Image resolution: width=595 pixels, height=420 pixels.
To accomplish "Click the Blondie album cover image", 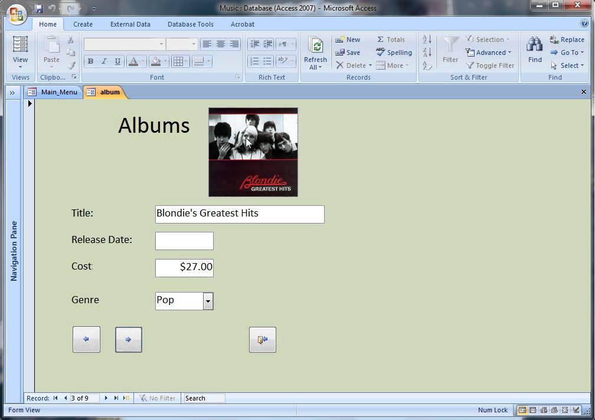I will point(253,152).
